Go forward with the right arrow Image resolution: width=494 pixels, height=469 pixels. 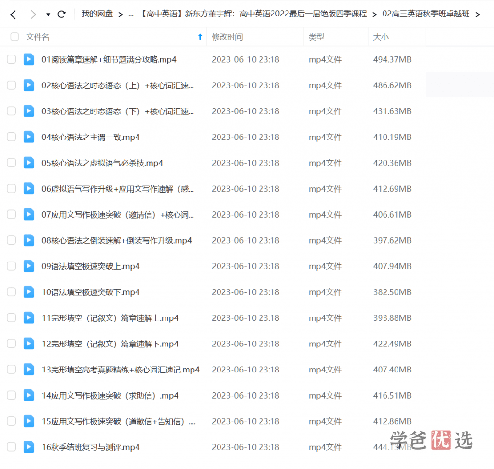pyautogui.click(x=33, y=14)
